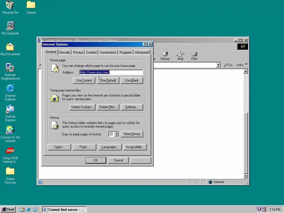Open the Content tab
284x213 pixels.
(x=92, y=52)
